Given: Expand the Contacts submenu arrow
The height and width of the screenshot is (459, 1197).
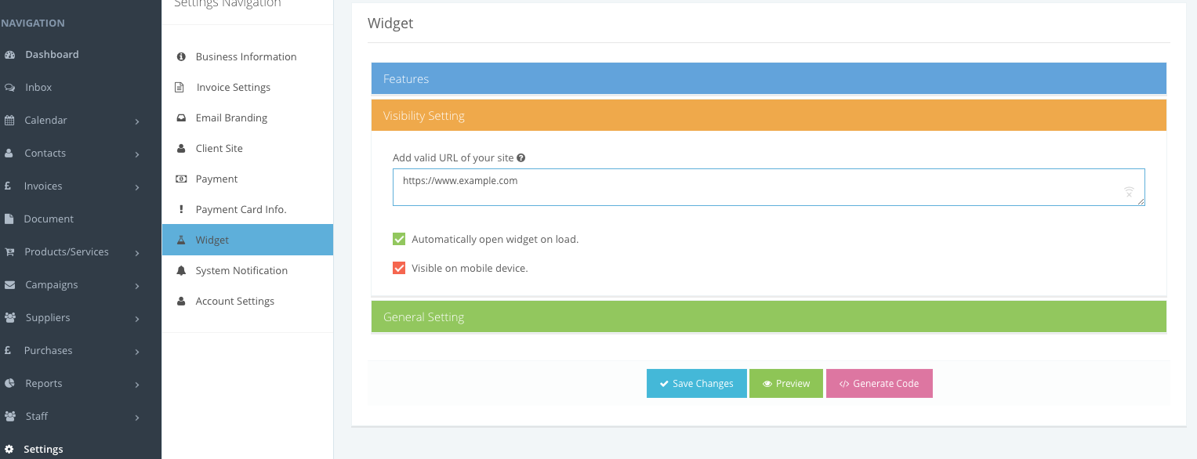Looking at the screenshot, I should coord(137,154).
